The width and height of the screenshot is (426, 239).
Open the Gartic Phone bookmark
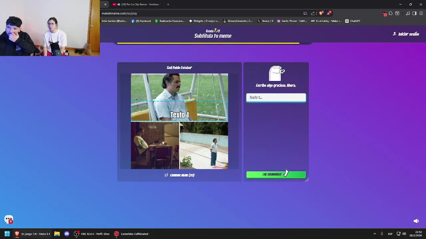[x=292, y=21]
